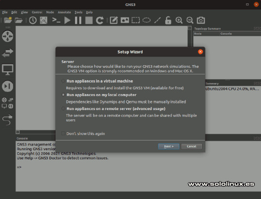
Task: Select Run appliances in a virtual machine
Action: (97, 81)
